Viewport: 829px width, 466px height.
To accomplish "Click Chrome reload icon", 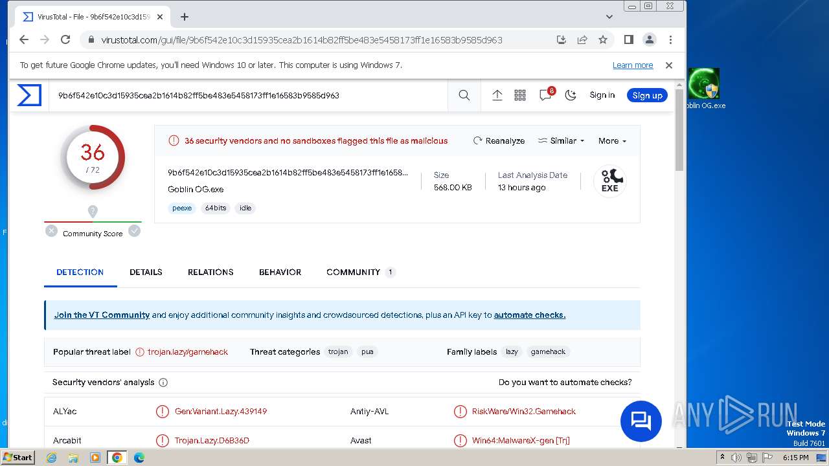I will click(65, 39).
